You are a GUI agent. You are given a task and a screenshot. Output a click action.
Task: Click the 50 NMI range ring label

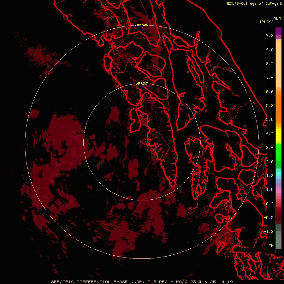[x=142, y=83]
